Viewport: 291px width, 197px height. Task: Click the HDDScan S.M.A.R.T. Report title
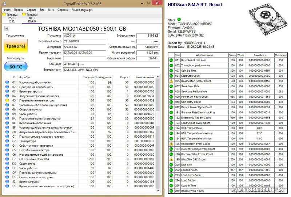[x=195, y=5]
